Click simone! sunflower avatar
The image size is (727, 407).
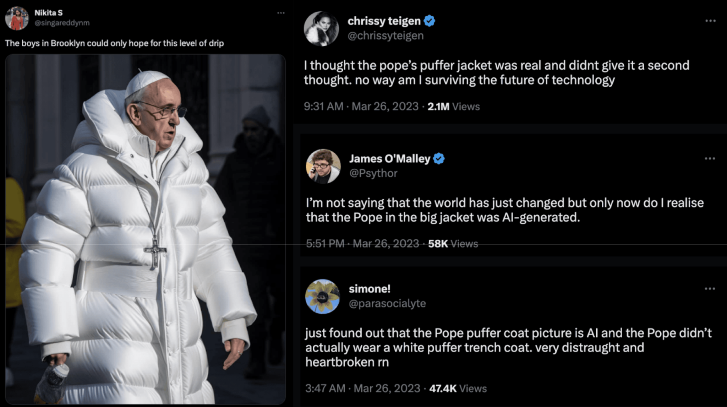322,297
